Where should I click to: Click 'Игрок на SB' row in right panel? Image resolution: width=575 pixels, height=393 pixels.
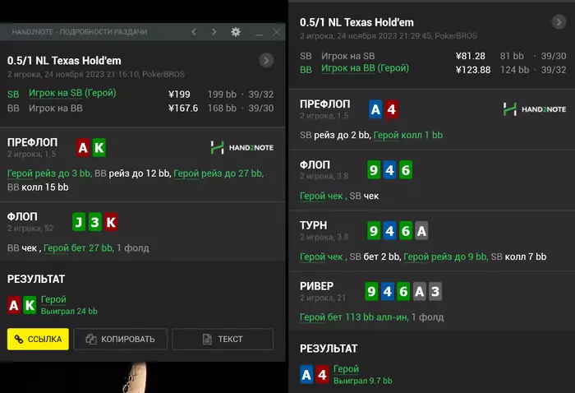433,56
